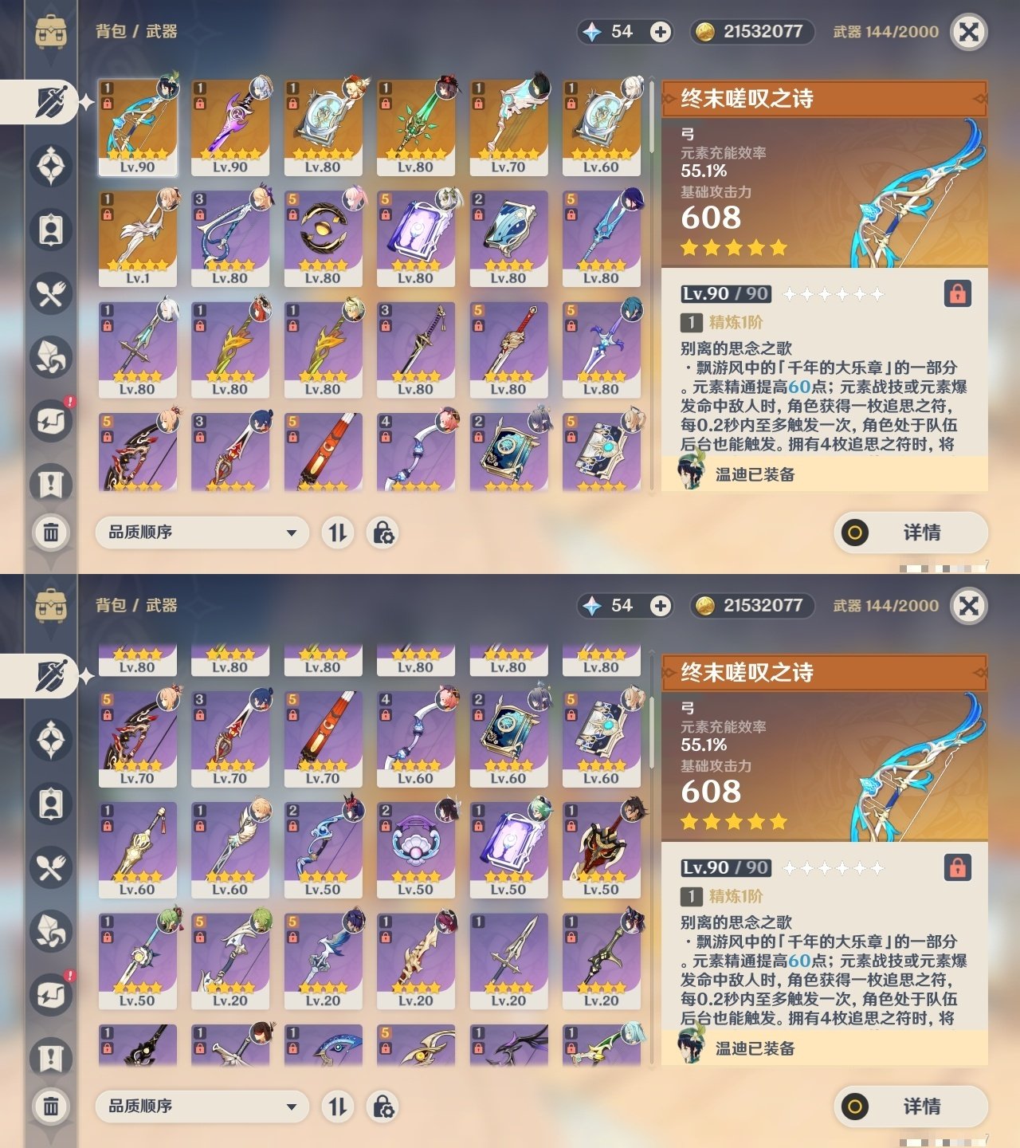Reverse sort order arrows in lower panel
The height and width of the screenshot is (1148, 1020).
tap(338, 1106)
